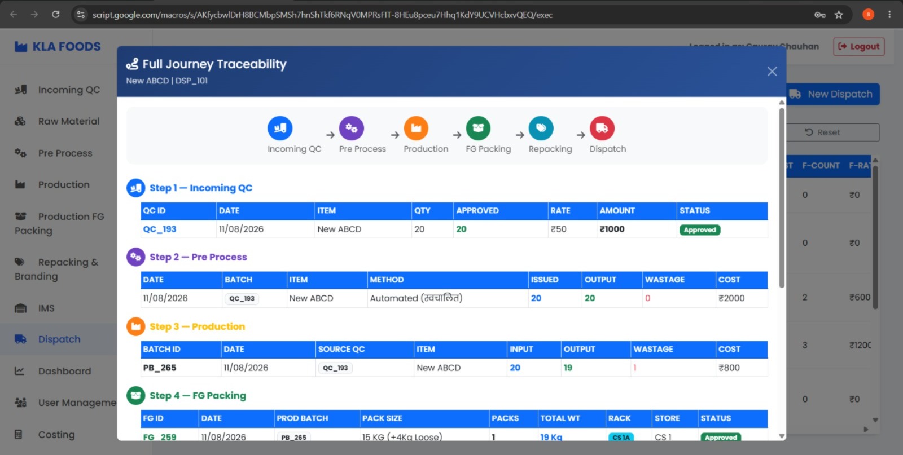Viewport: 903px width, 455px height.
Task: Click the password key icon in address bar
Action: 820,15
